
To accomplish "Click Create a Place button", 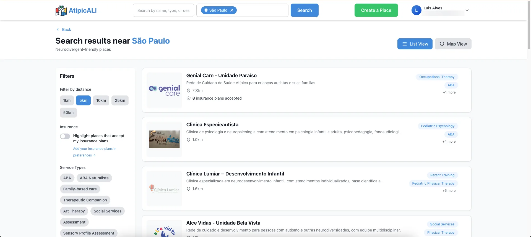I will pyautogui.click(x=376, y=10).
